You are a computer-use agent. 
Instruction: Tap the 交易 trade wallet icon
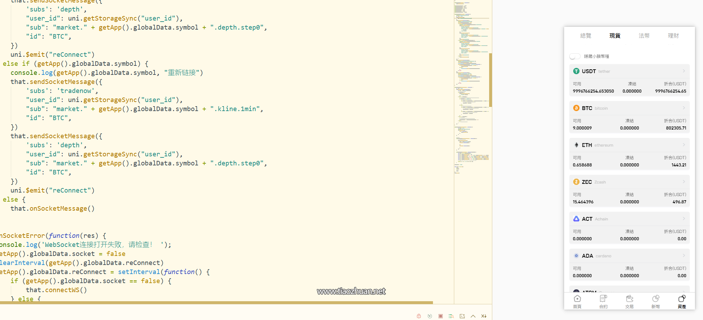[629, 301]
